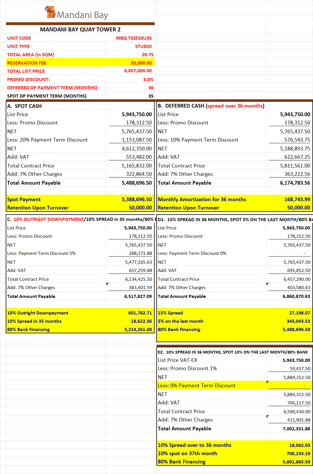Image resolution: width=313 pixels, height=474 pixels.
Task: Click the promo discount 3.0% cell
Action: click(148, 80)
